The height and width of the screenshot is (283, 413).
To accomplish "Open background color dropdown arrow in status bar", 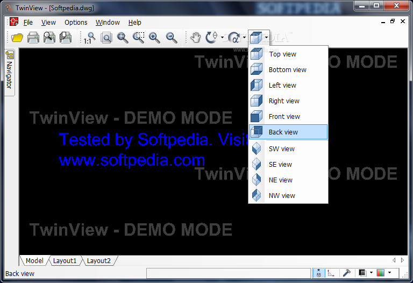I will pos(372,273).
